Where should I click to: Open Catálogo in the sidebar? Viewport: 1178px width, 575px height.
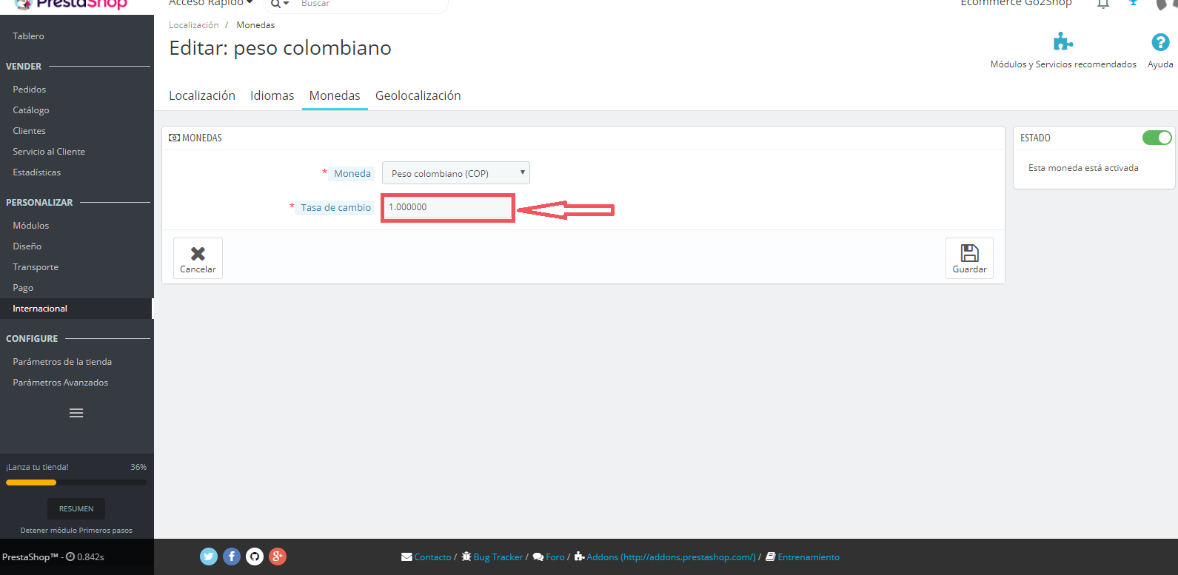click(x=31, y=110)
